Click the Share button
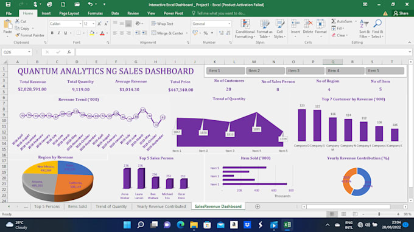The width and height of the screenshot is (414, 232). [x=401, y=13]
